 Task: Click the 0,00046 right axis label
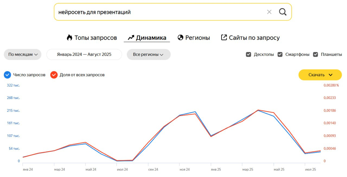(330, 148)
